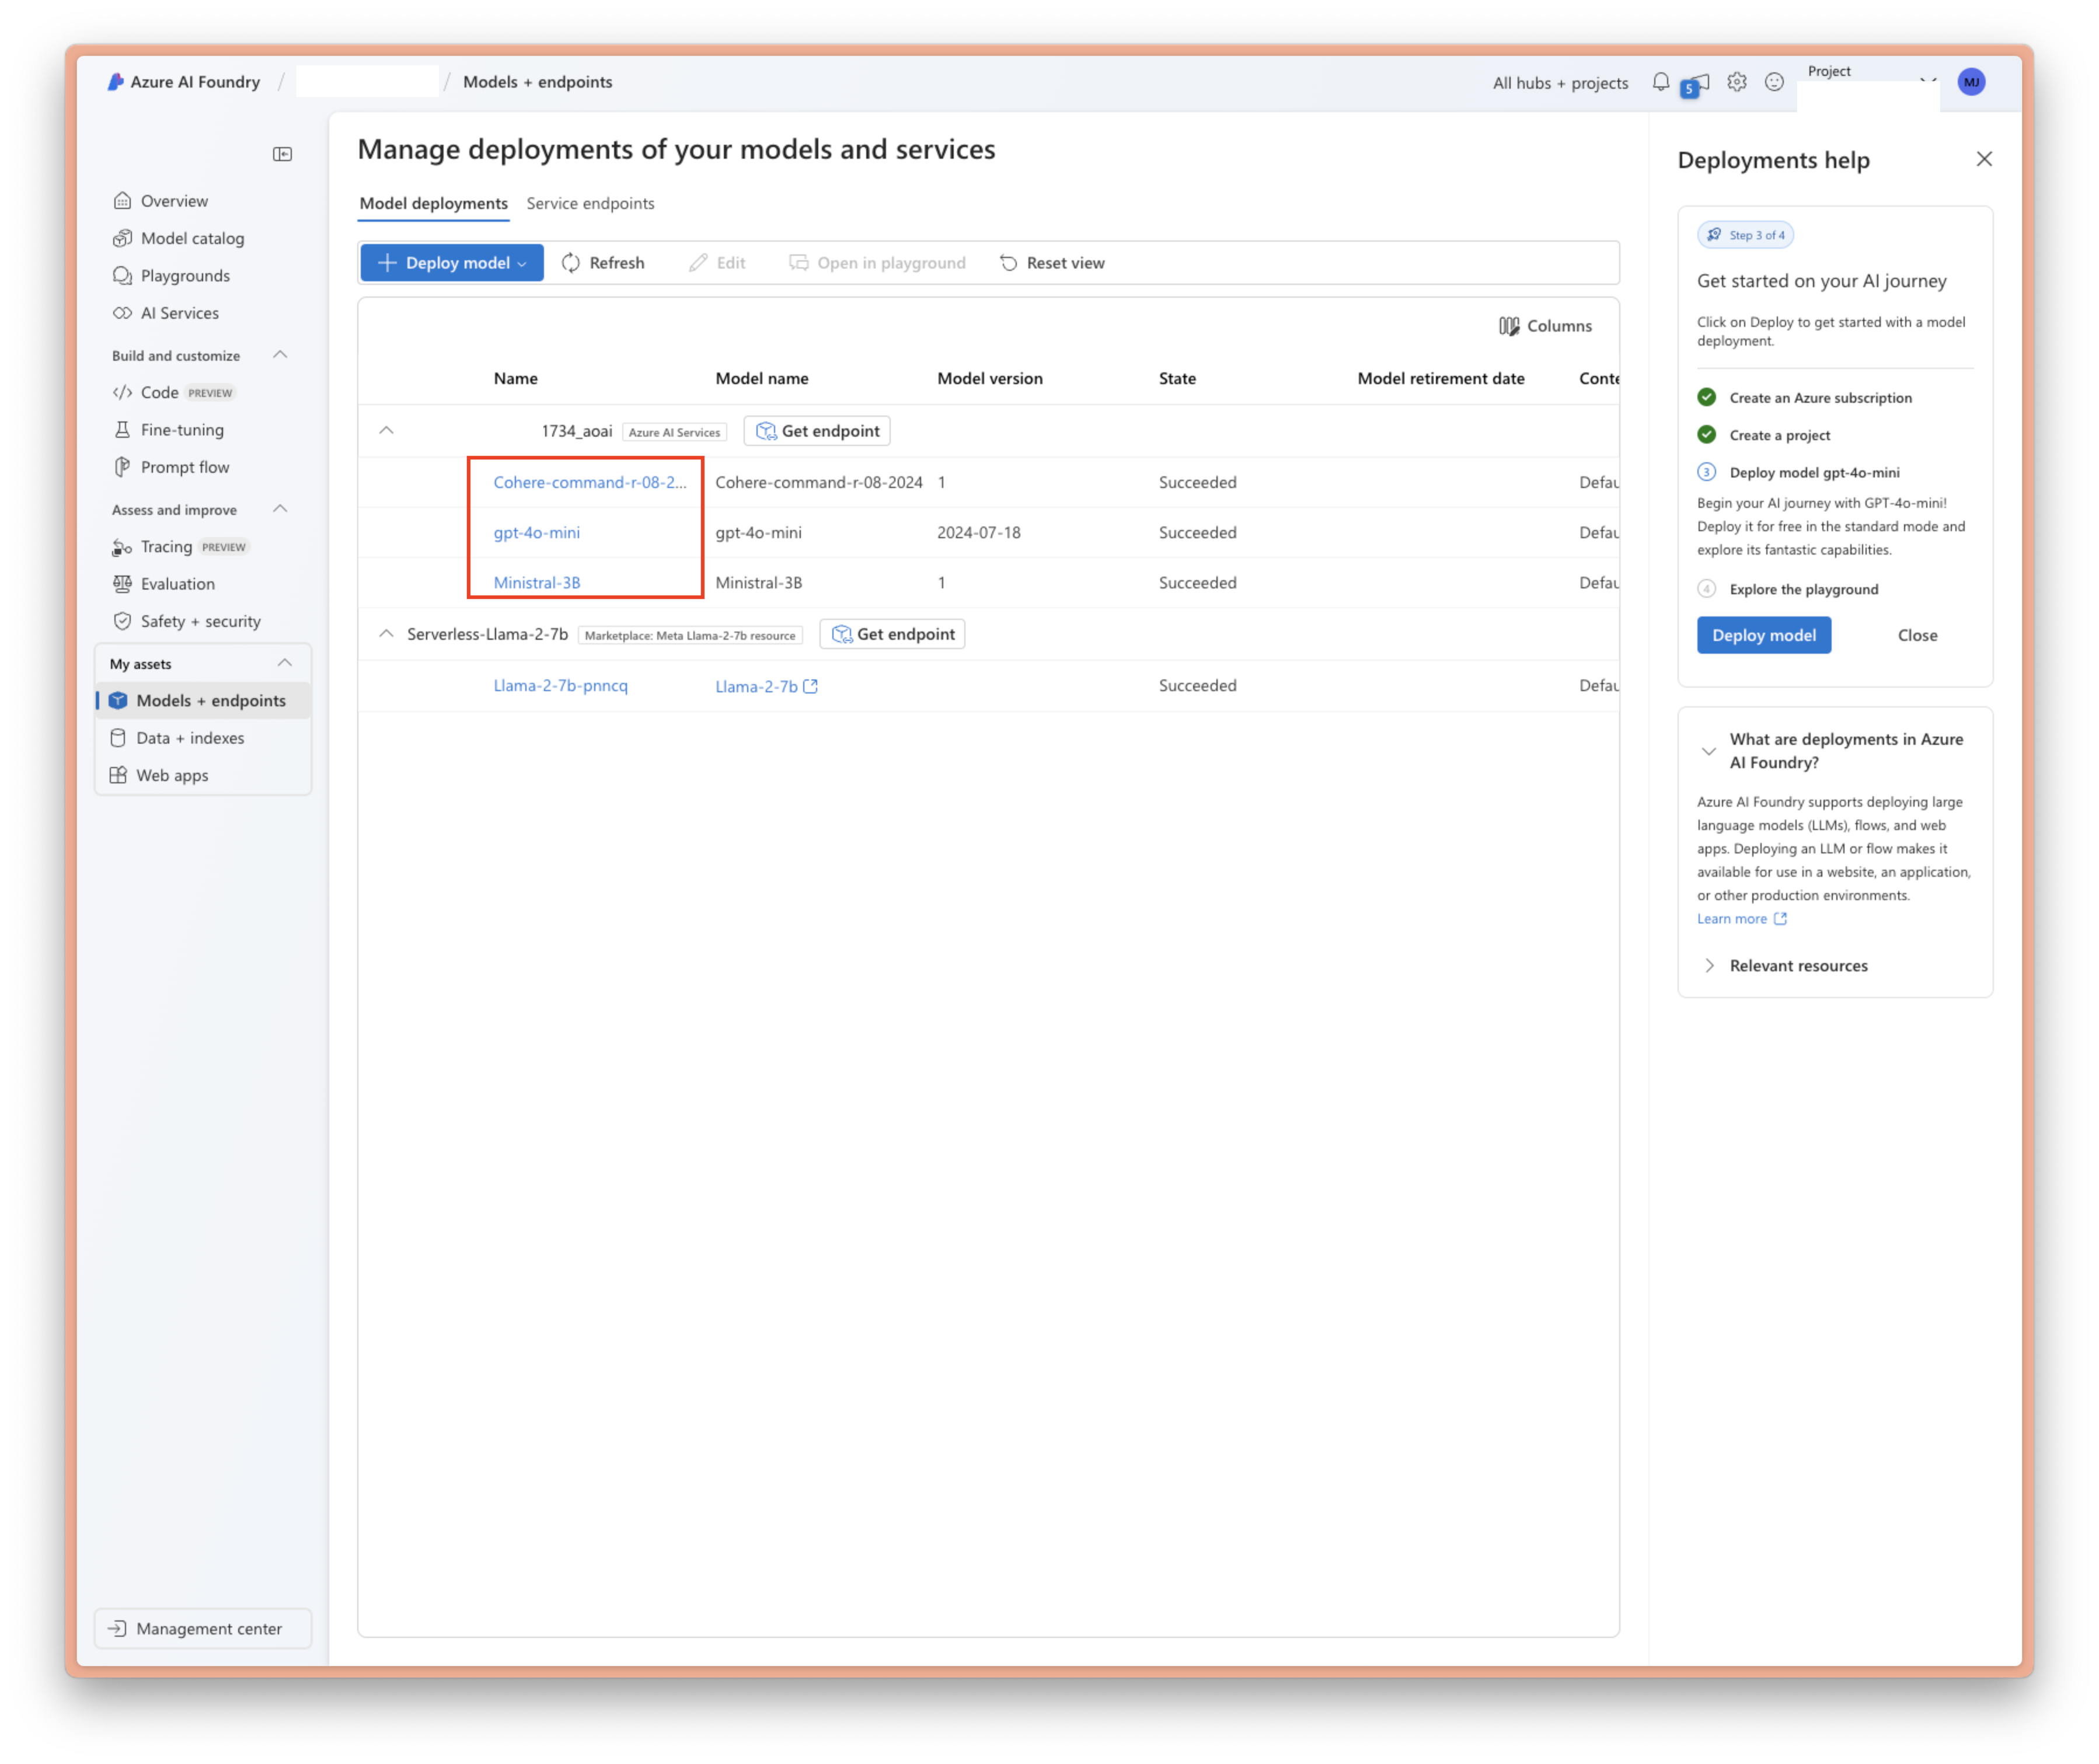Open the settings gear icon
This screenshot has width=2099, height=1764.
1737,82
